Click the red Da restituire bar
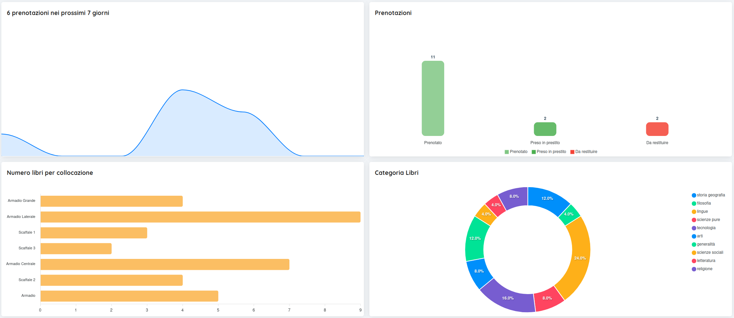This screenshot has width=734, height=318. 657,129
